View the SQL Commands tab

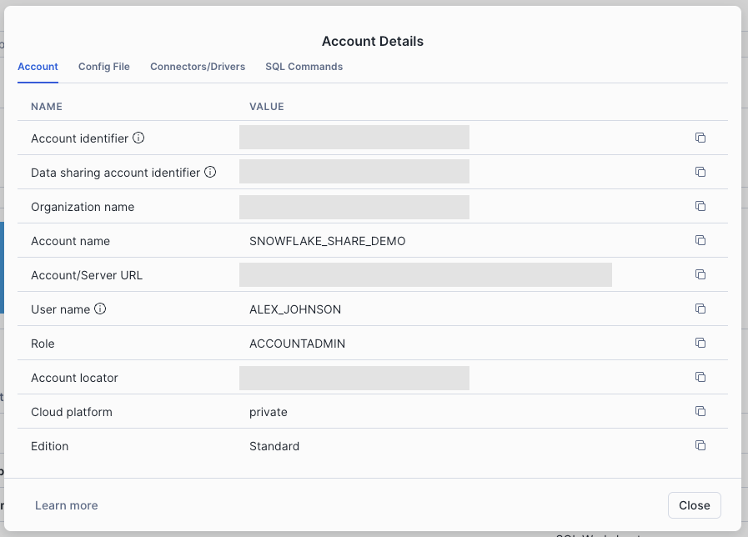(304, 67)
